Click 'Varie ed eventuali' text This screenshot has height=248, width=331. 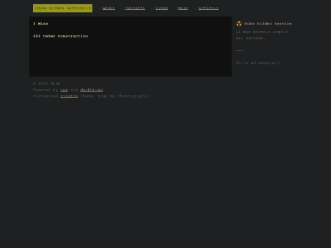[258, 63]
